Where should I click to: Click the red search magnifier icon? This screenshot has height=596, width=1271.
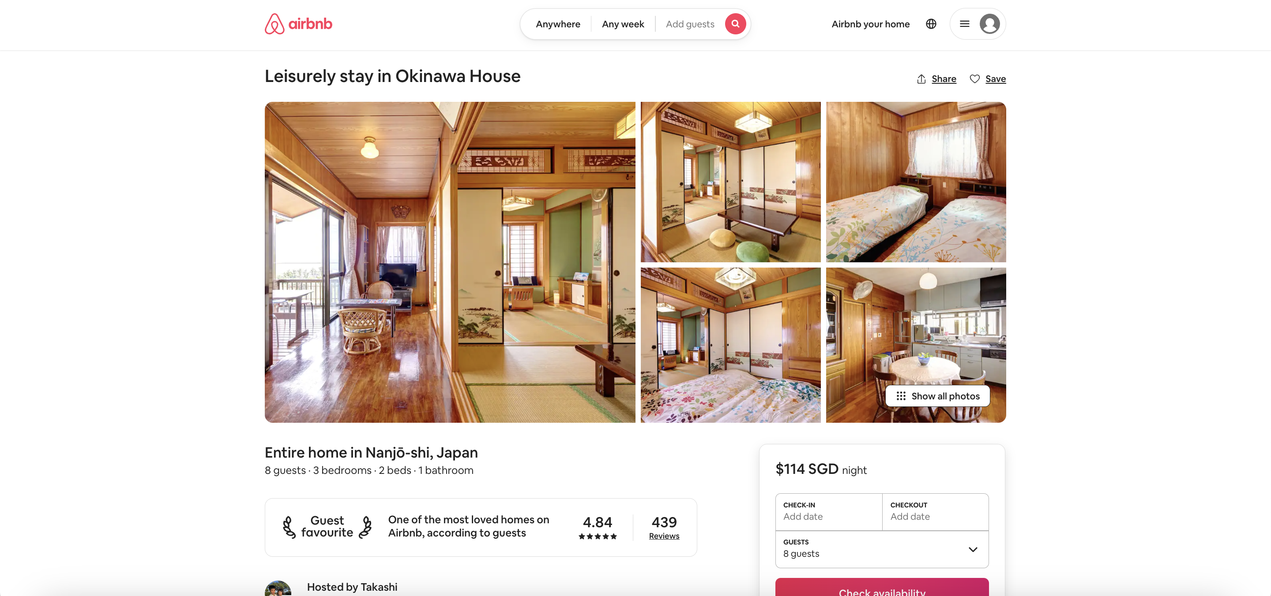point(735,24)
